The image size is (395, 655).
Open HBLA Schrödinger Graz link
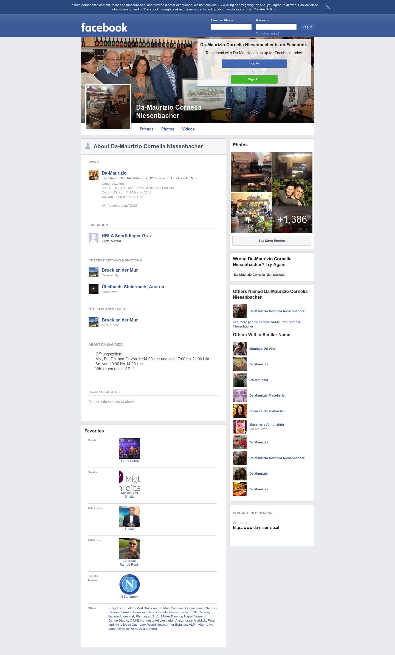[x=127, y=236]
